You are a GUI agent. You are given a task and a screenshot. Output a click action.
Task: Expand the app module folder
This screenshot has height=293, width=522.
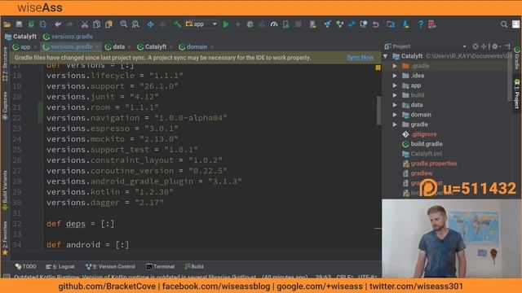(x=395, y=85)
